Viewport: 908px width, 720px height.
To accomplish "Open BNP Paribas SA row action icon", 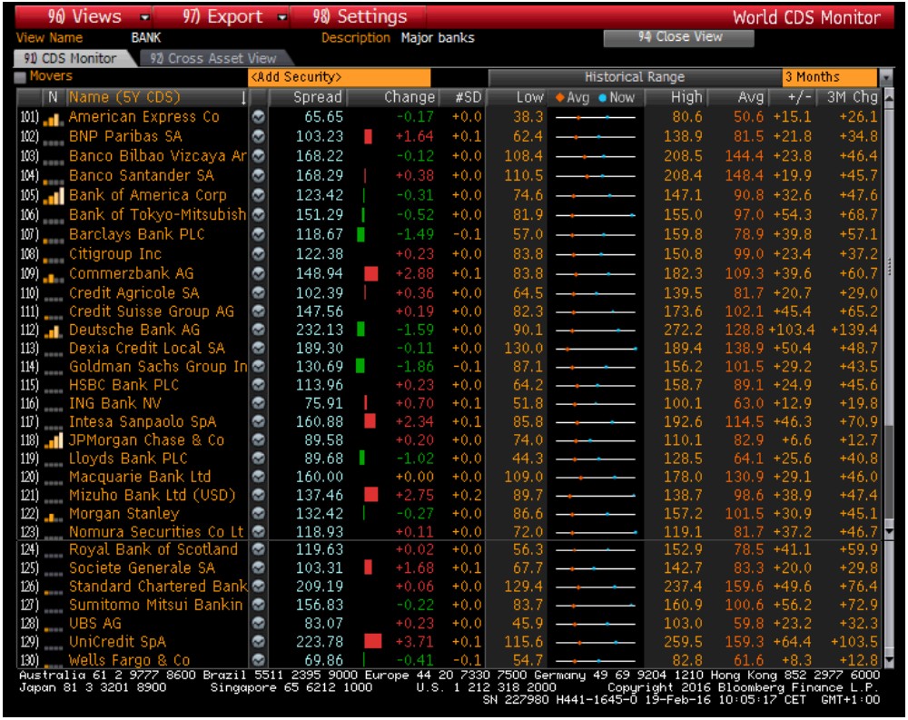I will pos(258,137).
